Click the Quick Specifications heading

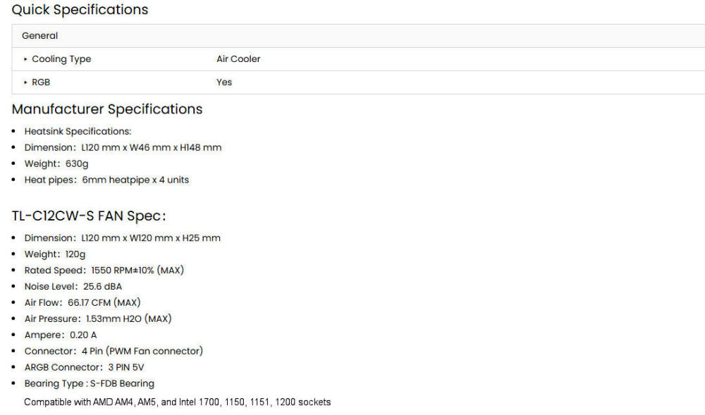[80, 10]
